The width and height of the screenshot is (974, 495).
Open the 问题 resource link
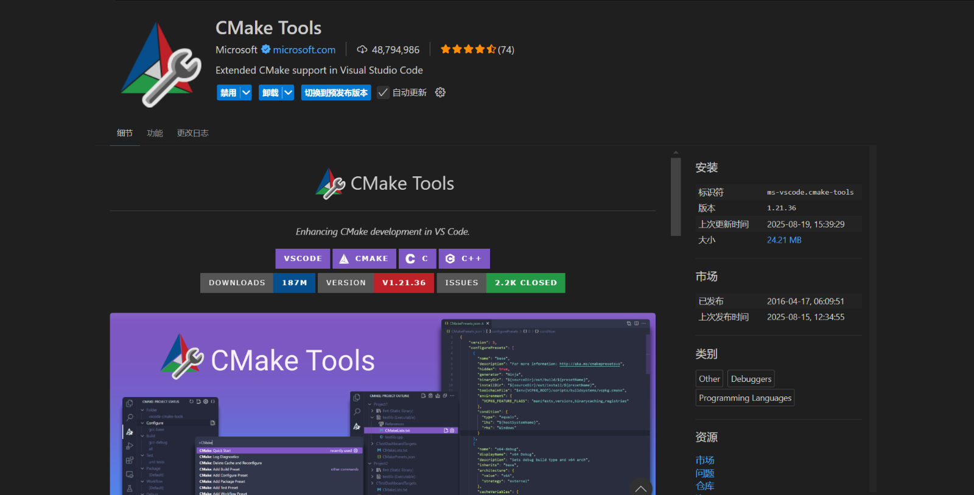point(705,473)
